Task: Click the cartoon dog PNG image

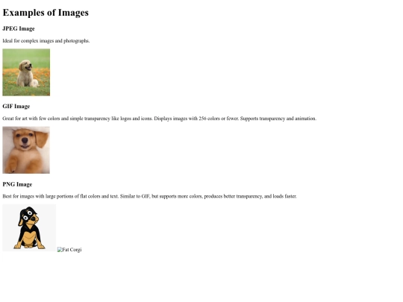Action: (29, 227)
